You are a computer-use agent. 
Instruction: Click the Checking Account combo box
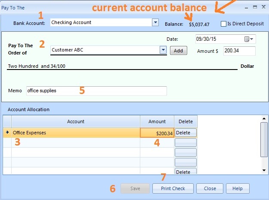pyautogui.click(x=101, y=22)
